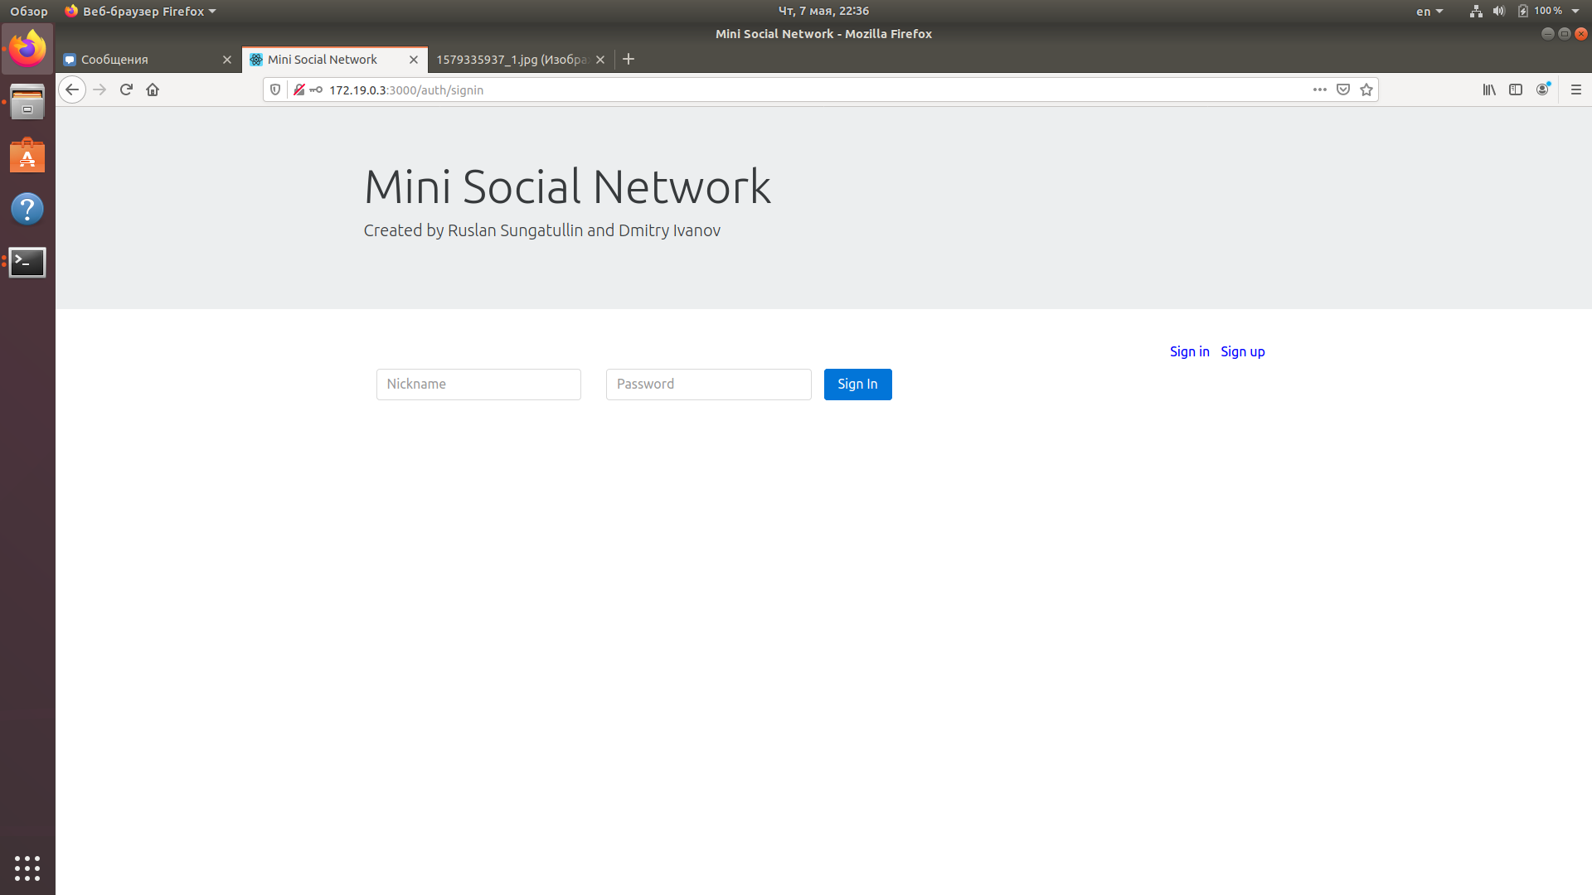
Task: Focus the Password input field
Action: 708,385
